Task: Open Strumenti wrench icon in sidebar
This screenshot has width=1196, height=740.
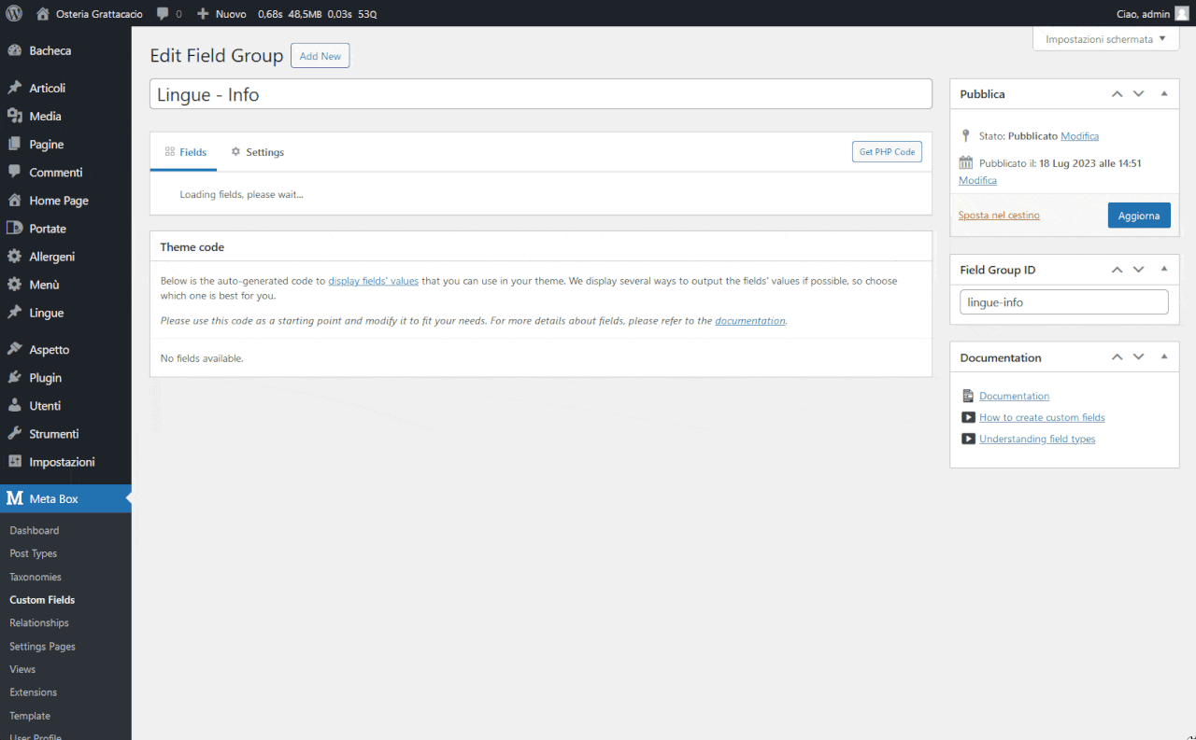Action: (x=14, y=434)
